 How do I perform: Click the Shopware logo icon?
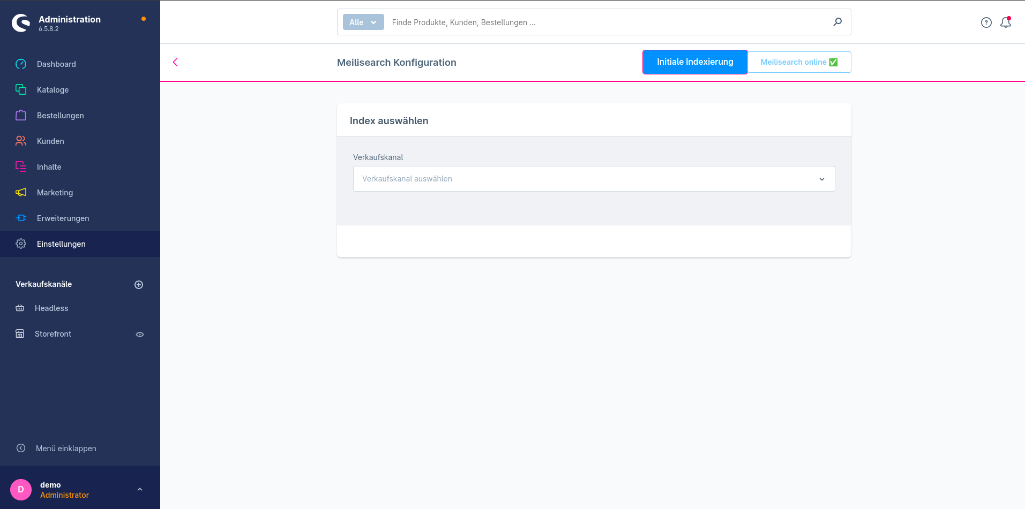[x=21, y=23]
